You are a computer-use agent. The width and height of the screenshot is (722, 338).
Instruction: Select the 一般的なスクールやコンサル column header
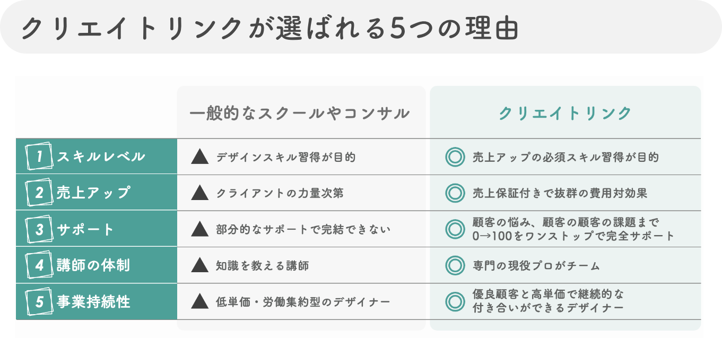pos(300,113)
